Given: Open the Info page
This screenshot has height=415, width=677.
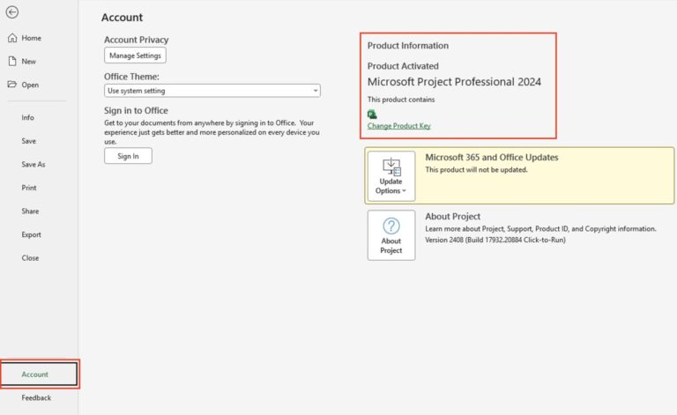Looking at the screenshot, I should coord(27,117).
